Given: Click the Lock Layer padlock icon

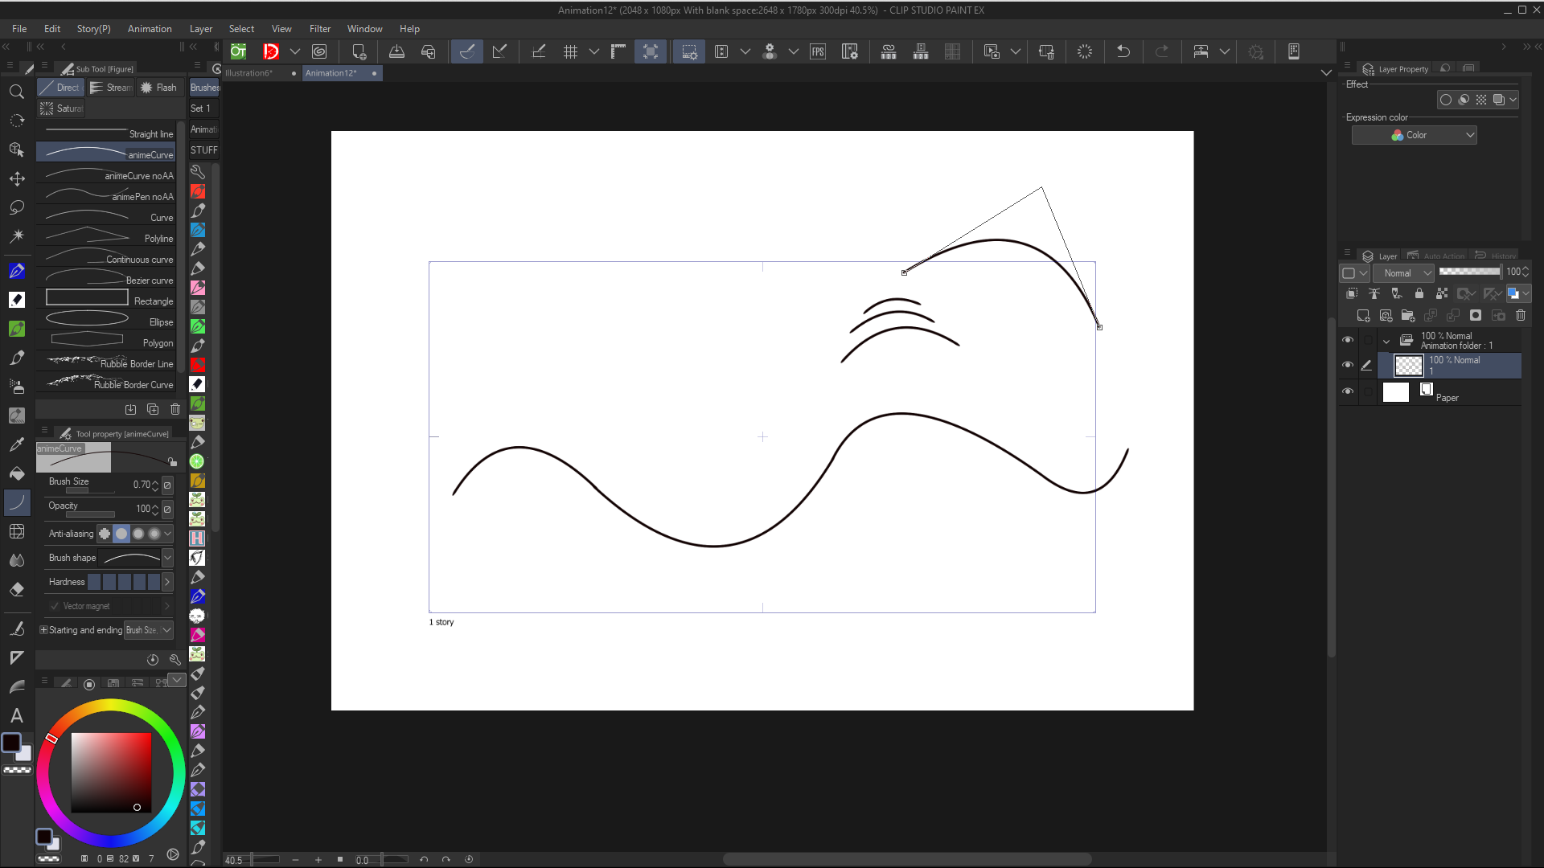Looking at the screenshot, I should [x=1419, y=293].
